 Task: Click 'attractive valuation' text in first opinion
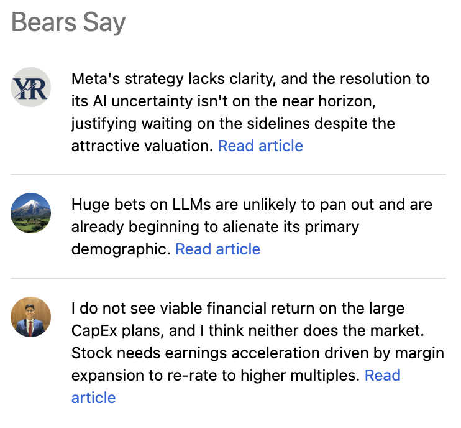tap(142, 146)
